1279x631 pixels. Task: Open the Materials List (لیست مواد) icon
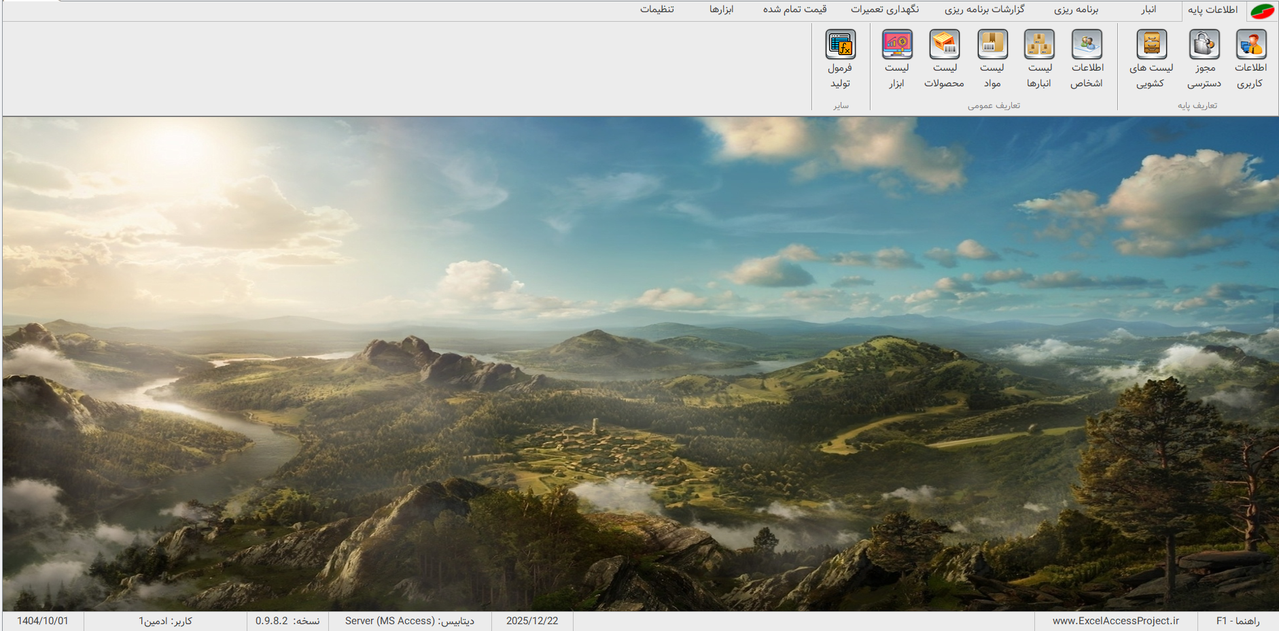point(992,45)
